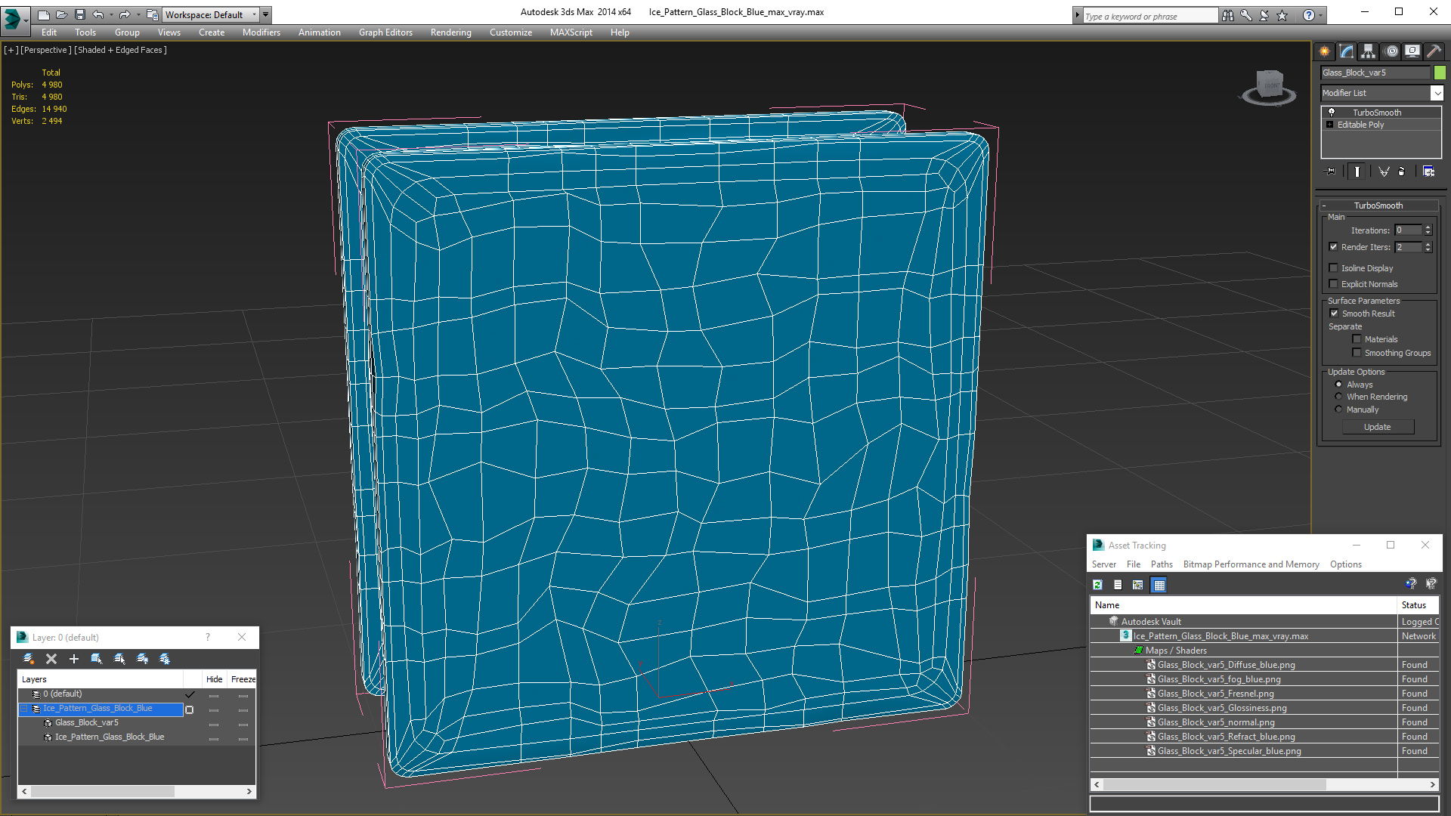The image size is (1451, 816).
Task: Click Asset Tracking horizontal scrollbar
Action: (x=1265, y=785)
